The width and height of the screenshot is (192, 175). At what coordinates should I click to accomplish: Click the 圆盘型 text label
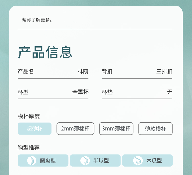48,161
